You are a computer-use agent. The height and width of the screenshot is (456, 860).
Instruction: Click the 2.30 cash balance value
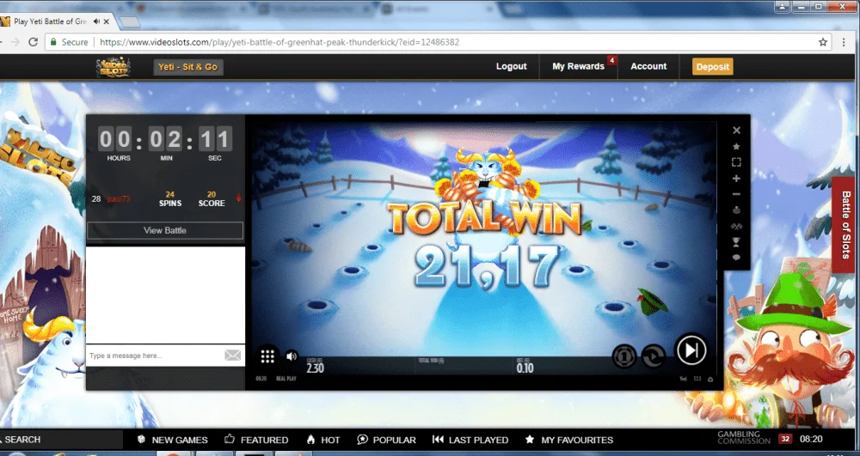315,368
